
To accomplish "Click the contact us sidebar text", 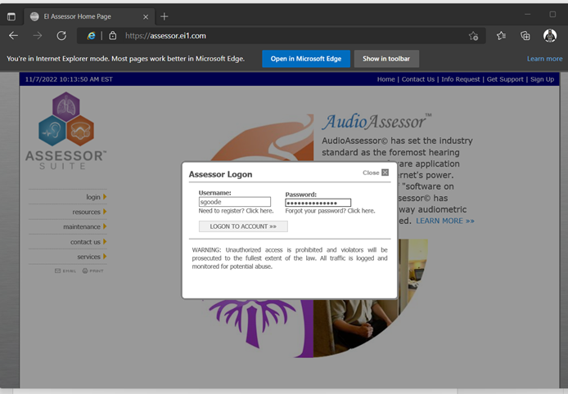I will coord(85,242).
